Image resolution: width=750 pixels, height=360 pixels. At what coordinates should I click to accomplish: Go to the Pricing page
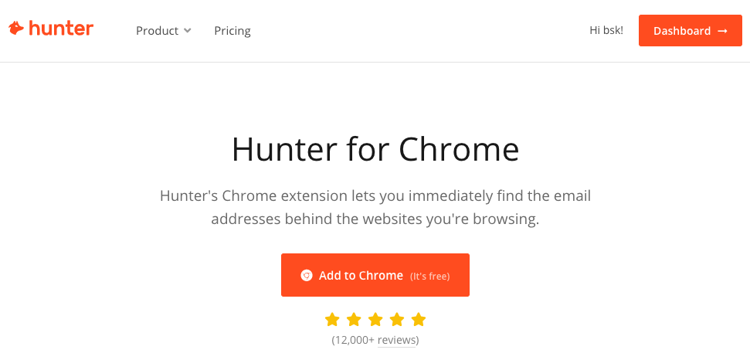[232, 31]
